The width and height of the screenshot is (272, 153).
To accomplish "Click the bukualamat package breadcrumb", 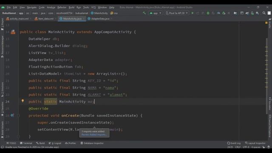I will 82,13.
